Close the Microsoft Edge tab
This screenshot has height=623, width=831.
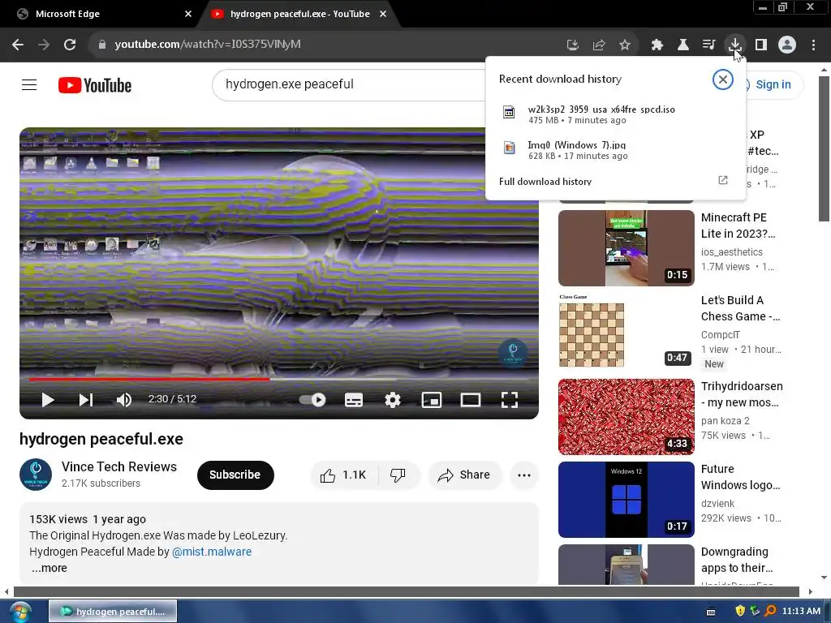pyautogui.click(x=188, y=14)
